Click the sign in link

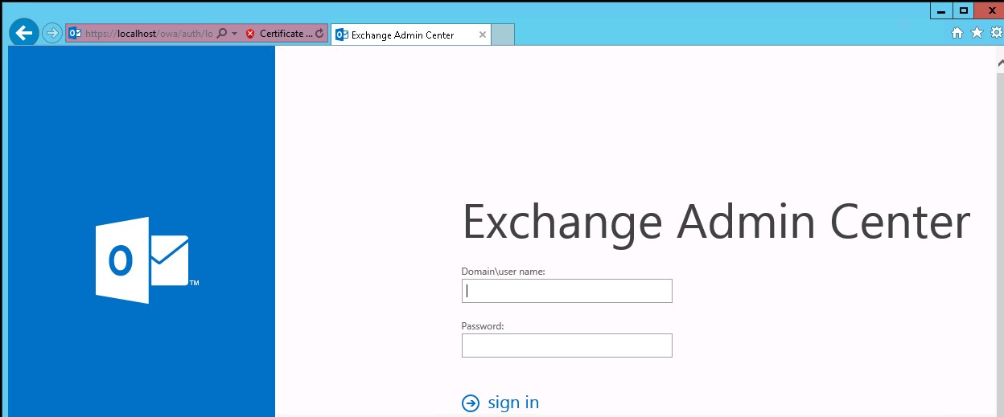(513, 403)
